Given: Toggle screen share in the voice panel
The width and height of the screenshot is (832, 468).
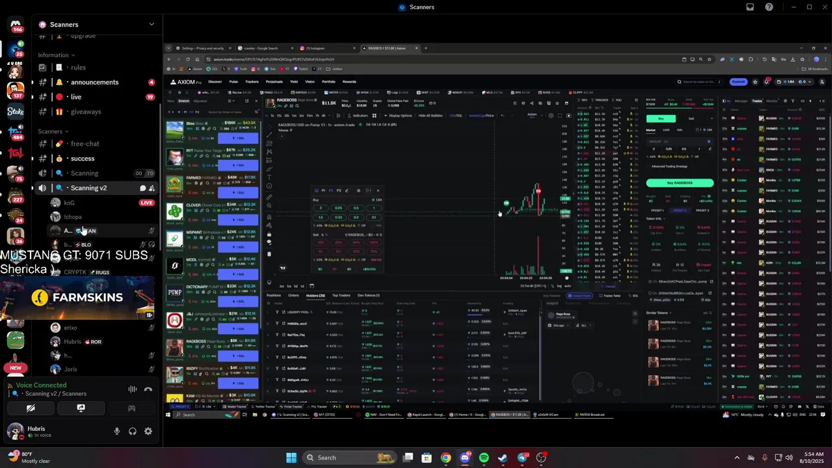Looking at the screenshot, I should click(x=81, y=408).
